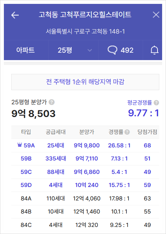Click the 10억 240 price cell
The height and width of the screenshot is (234, 166).
[x=87, y=185]
